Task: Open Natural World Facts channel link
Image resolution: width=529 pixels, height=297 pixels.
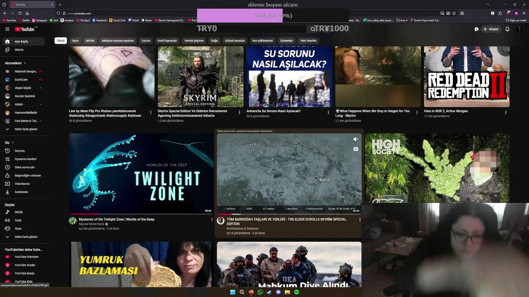Action: [92, 224]
